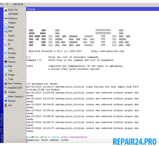
Task: Open the Interfaces menu entry
Action: point(15,18)
